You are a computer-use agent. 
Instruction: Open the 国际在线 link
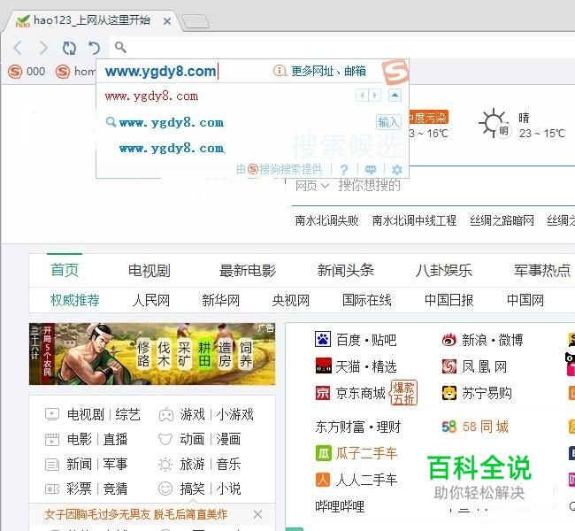(367, 300)
